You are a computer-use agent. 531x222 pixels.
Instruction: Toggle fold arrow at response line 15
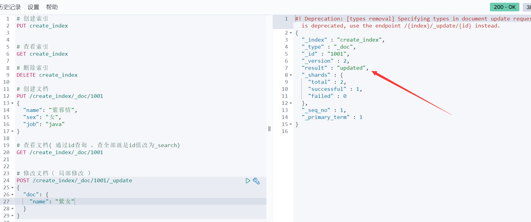coord(291,124)
